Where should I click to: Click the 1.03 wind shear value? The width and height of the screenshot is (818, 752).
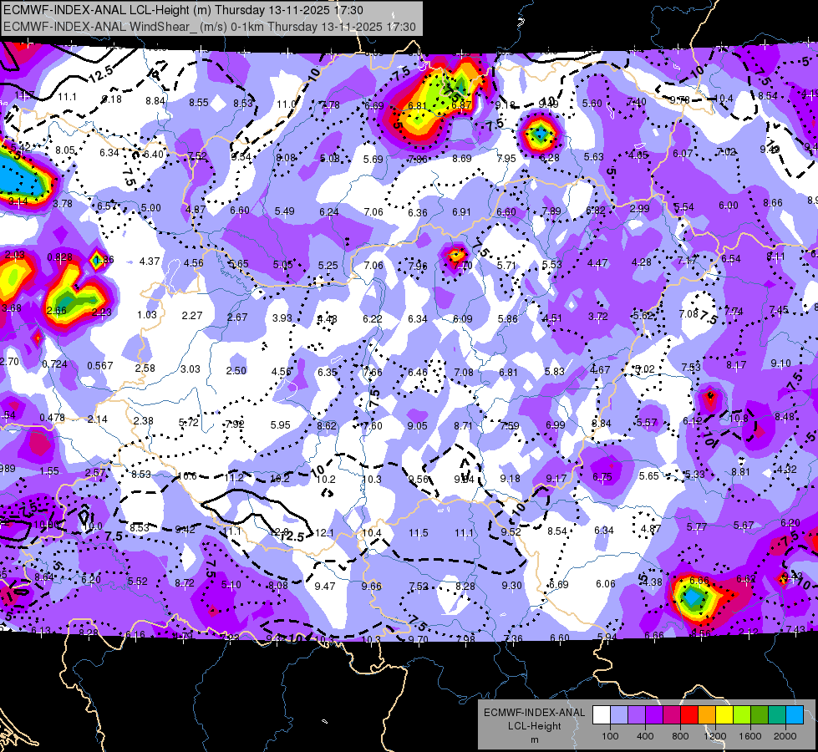147,315
